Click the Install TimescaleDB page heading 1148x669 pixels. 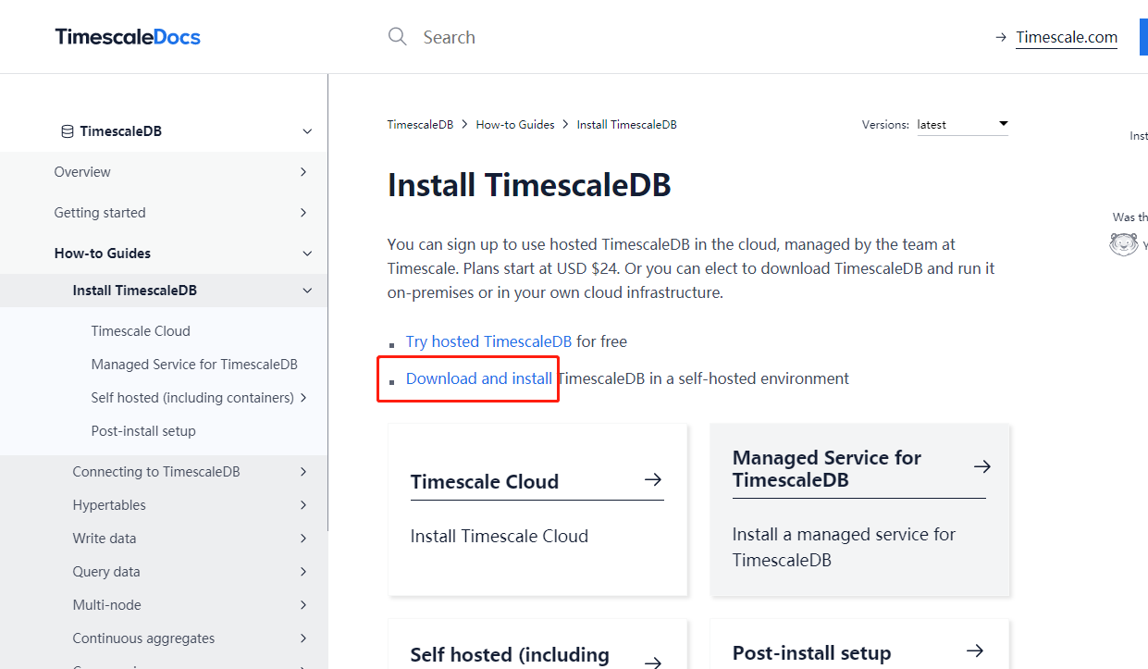tap(529, 185)
